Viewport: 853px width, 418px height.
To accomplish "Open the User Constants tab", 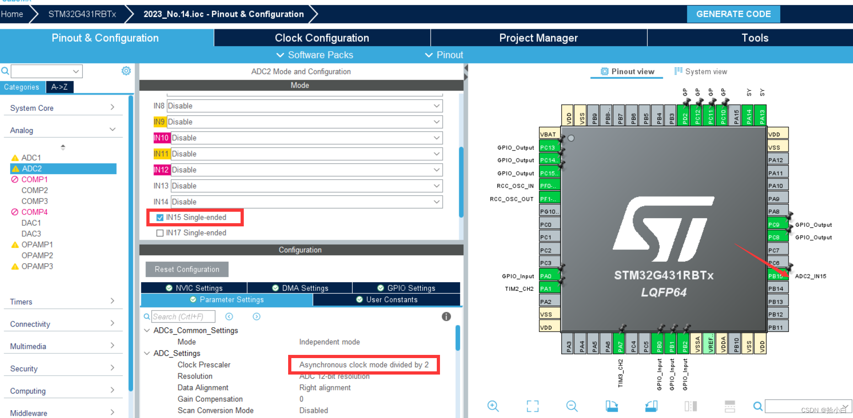I will tap(387, 300).
